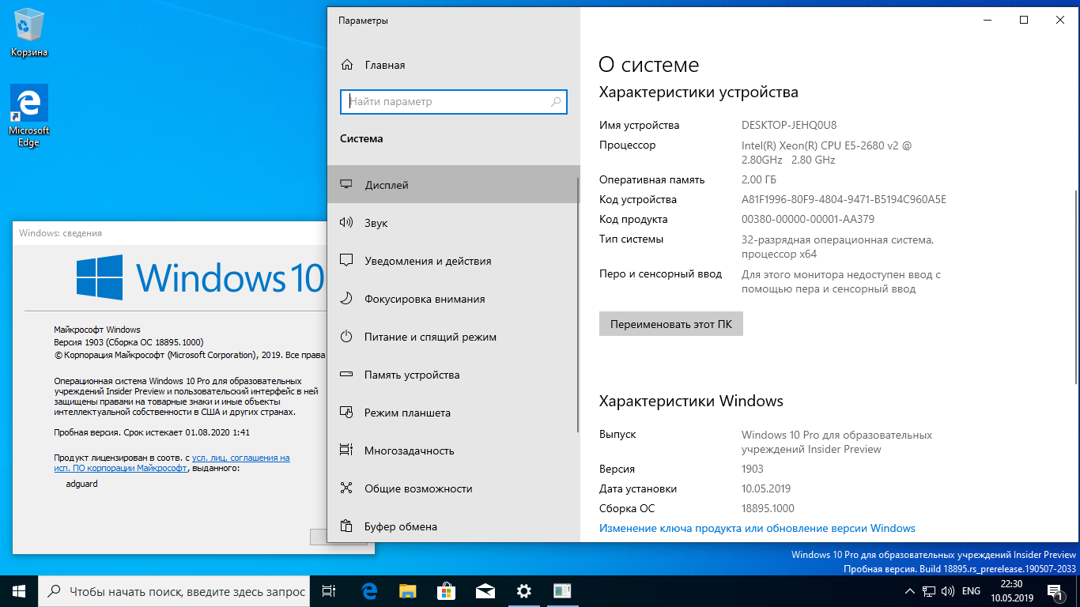Image resolution: width=1080 pixels, height=607 pixels.
Task: Close the Параметры window
Action: (1060, 21)
